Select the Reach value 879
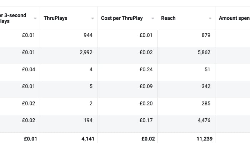This screenshot has height=143, width=250. pos(206,35)
